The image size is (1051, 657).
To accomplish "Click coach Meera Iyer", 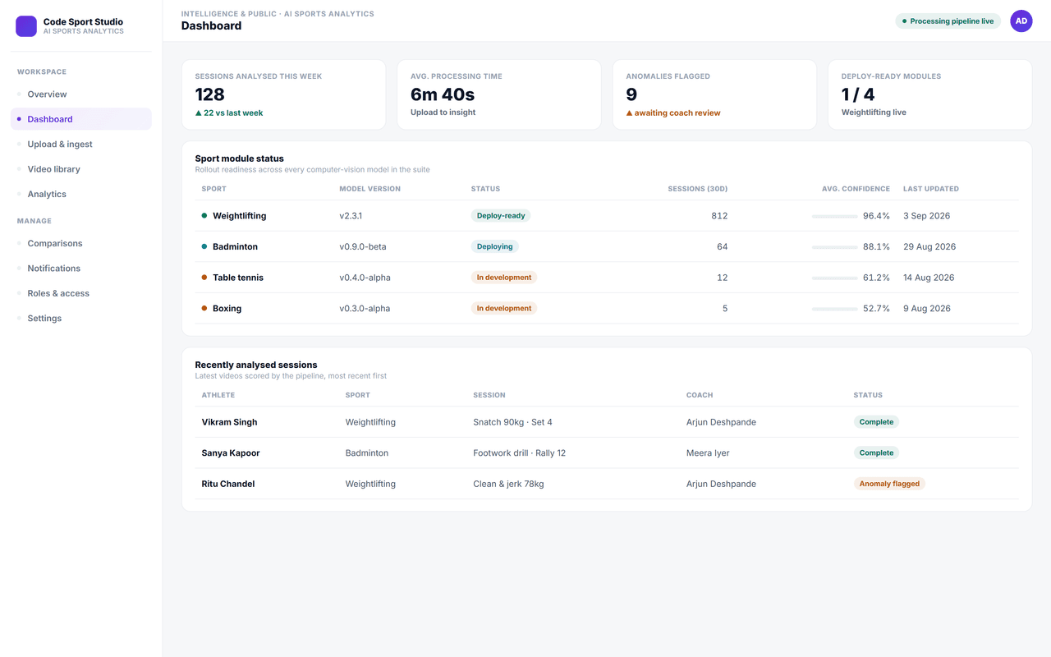I will [x=708, y=453].
